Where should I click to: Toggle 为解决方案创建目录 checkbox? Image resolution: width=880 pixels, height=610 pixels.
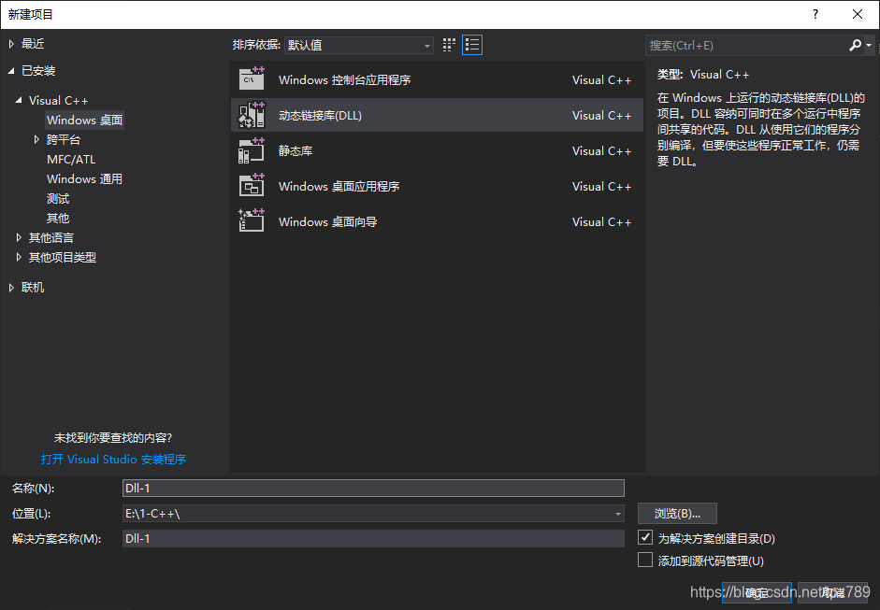[x=645, y=537]
